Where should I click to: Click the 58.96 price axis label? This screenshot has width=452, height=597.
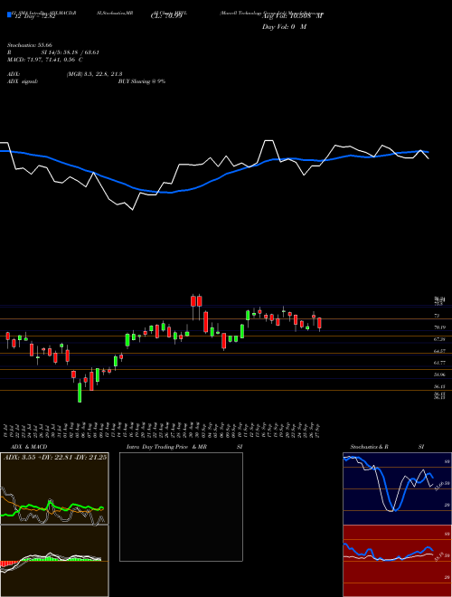(x=439, y=374)
